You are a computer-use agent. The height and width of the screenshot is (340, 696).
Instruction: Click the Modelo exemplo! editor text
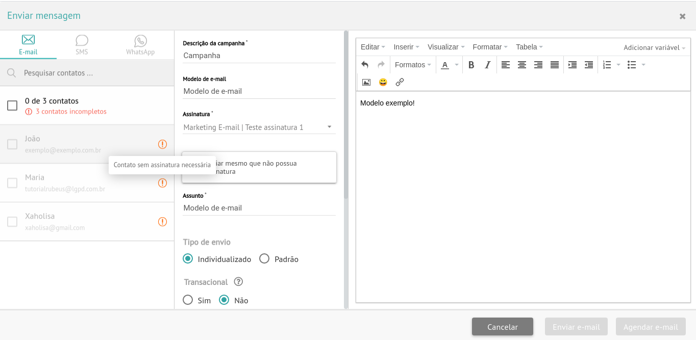pos(387,103)
